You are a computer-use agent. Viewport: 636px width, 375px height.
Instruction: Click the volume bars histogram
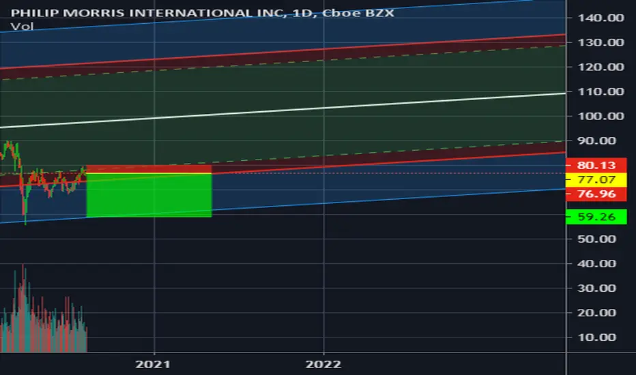coord(44,308)
